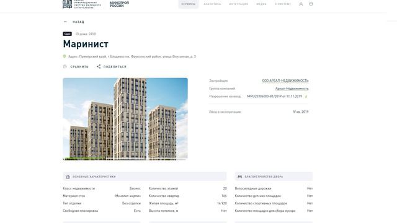This screenshot has width=397, height=223.
Task: Open the user profile icon
Action: point(301,4)
